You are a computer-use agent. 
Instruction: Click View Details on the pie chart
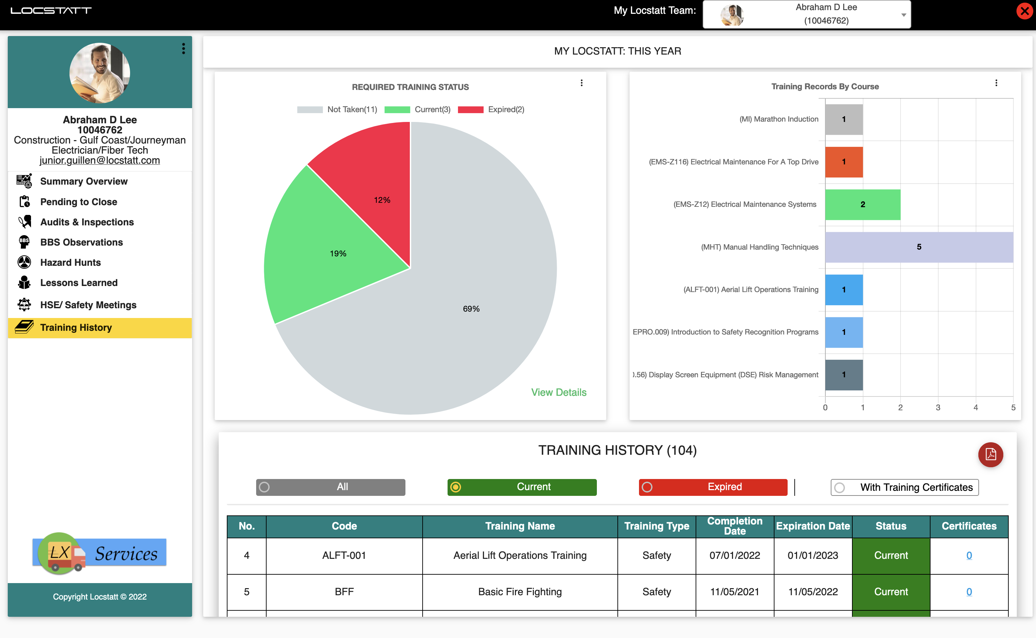tap(559, 392)
